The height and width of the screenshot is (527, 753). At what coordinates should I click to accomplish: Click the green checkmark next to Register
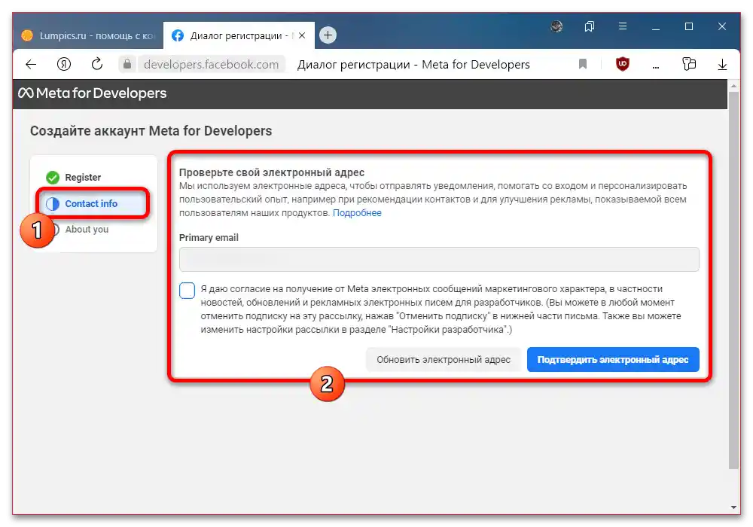click(x=51, y=177)
